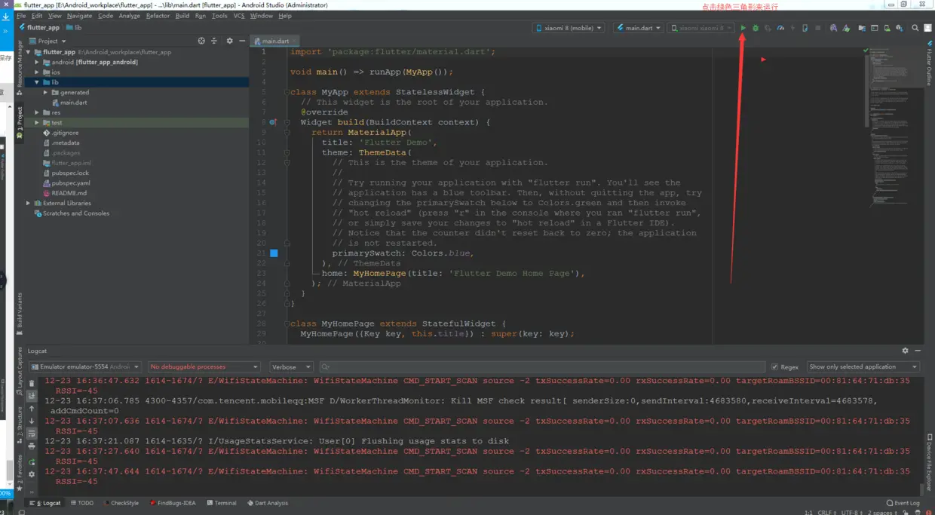Viewport: 935px width, 515px height.
Task: Expand the android folder in project tree
Action: (x=37, y=63)
